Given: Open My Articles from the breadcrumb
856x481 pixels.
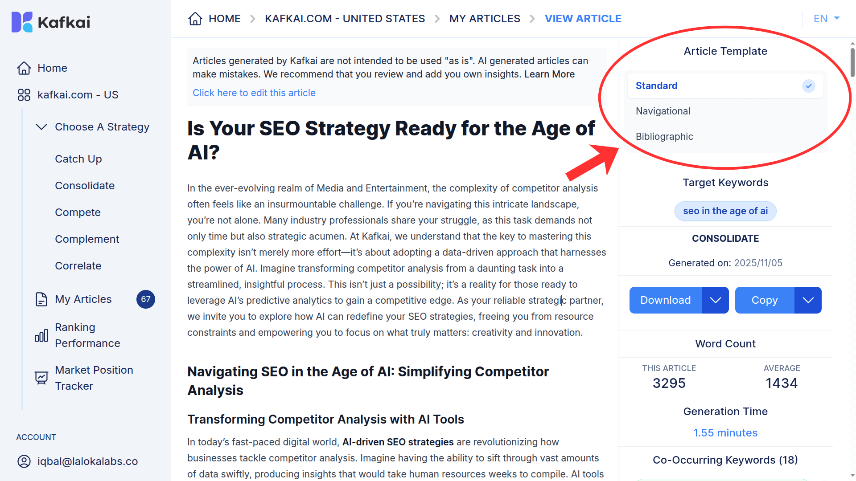Looking at the screenshot, I should [x=485, y=18].
